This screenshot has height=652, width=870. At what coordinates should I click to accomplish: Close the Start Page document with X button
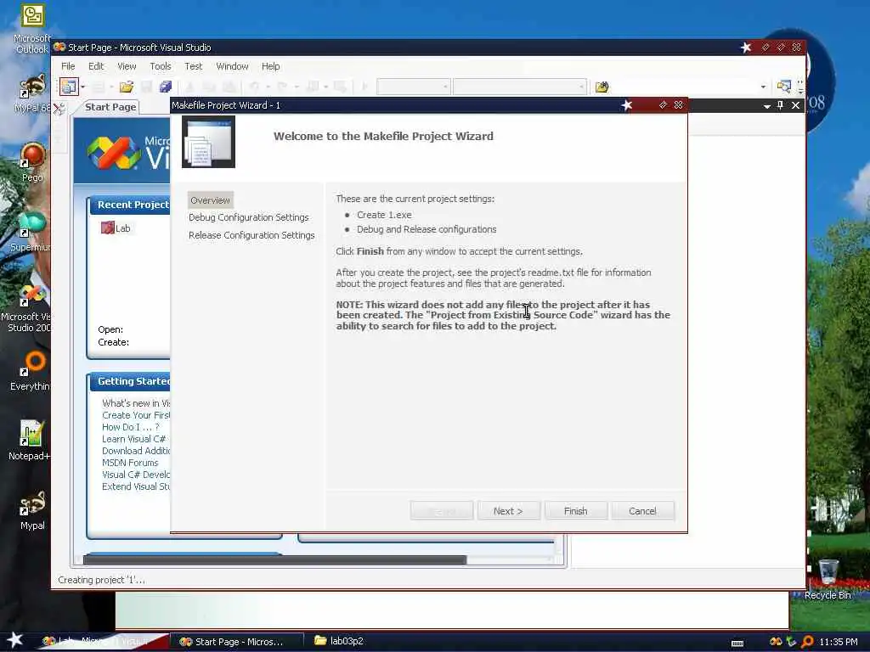(795, 105)
